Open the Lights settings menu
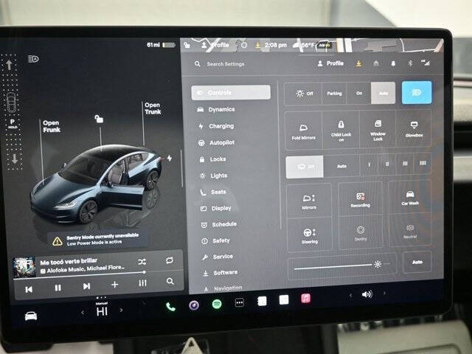 213,176
